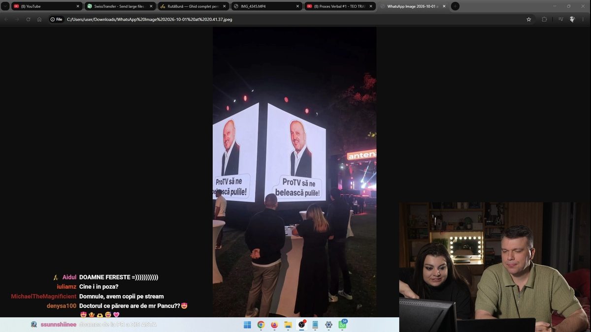This screenshot has height=332, width=591.
Task: Close the YouTube tab
Action: (x=77, y=6)
